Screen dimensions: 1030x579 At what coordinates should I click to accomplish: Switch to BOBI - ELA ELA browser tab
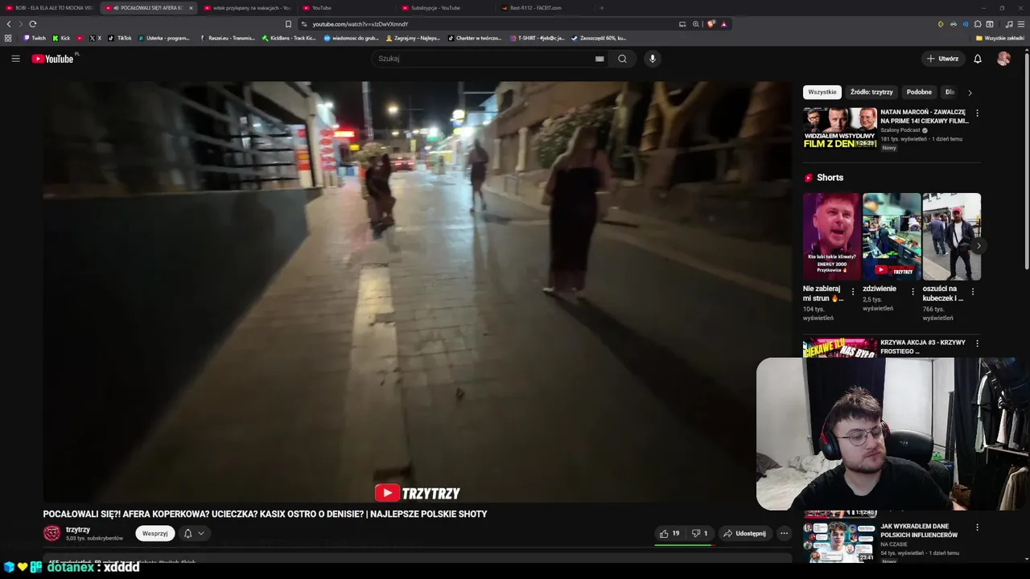point(50,8)
